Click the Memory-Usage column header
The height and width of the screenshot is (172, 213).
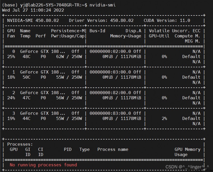(126, 36)
